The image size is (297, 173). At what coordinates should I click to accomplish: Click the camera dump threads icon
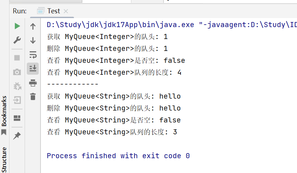[x=17, y=72]
